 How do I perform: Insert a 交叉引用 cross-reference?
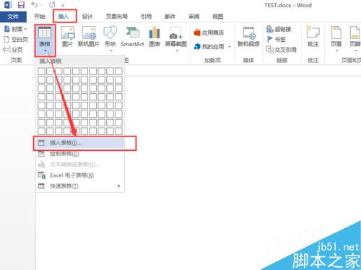(281, 50)
